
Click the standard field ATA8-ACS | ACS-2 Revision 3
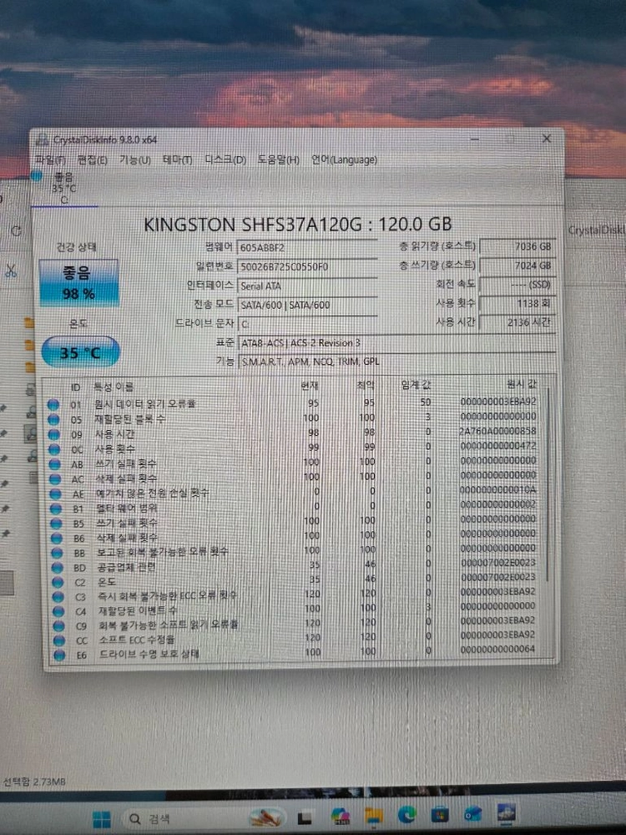click(x=396, y=343)
